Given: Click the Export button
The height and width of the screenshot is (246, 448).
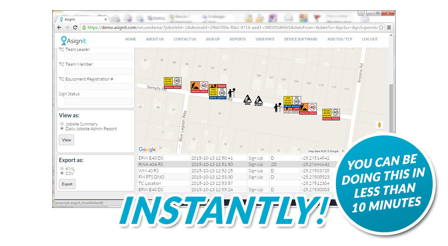Looking at the screenshot, I should (67, 184).
